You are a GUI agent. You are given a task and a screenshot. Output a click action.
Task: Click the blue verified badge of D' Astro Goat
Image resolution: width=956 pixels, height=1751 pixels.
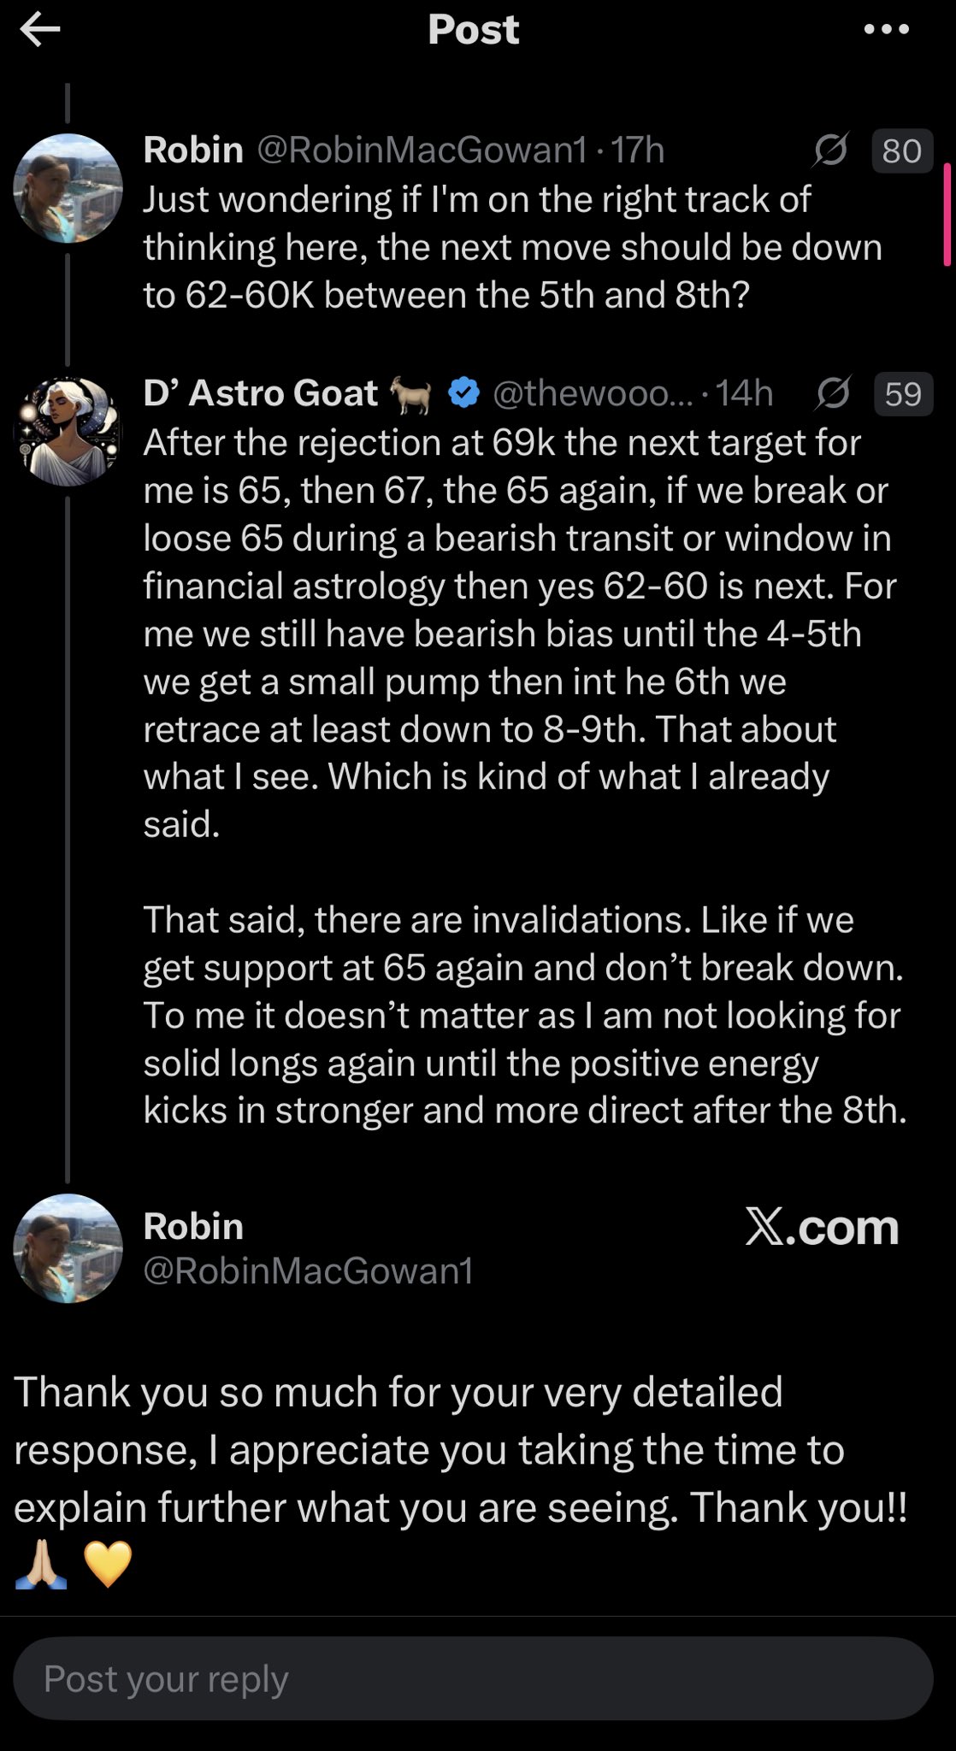(464, 393)
